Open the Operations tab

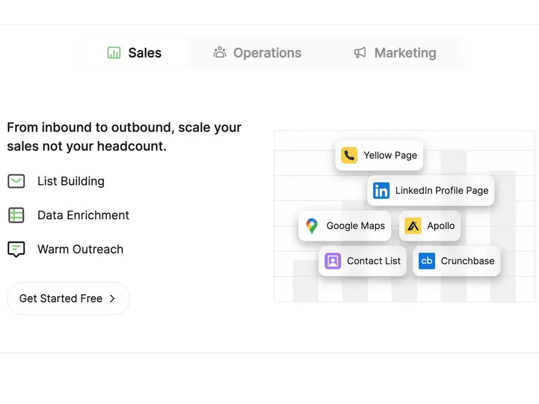(x=257, y=53)
